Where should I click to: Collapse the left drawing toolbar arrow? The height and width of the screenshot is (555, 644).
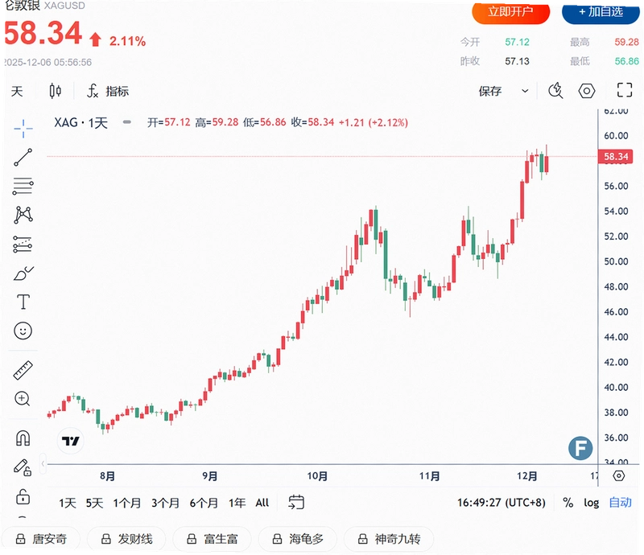[x=43, y=464]
